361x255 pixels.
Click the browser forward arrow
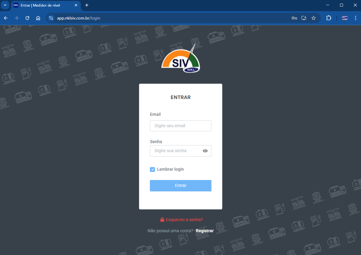[16, 18]
